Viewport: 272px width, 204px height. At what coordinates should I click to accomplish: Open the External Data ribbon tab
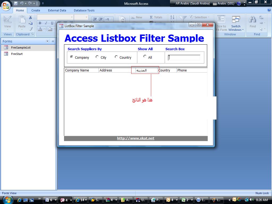pos(57,10)
